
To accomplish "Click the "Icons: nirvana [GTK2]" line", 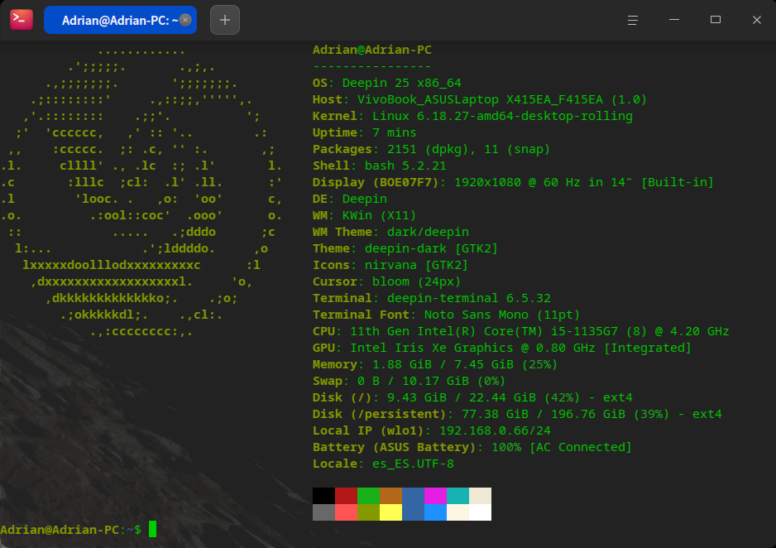I will (x=390, y=266).
